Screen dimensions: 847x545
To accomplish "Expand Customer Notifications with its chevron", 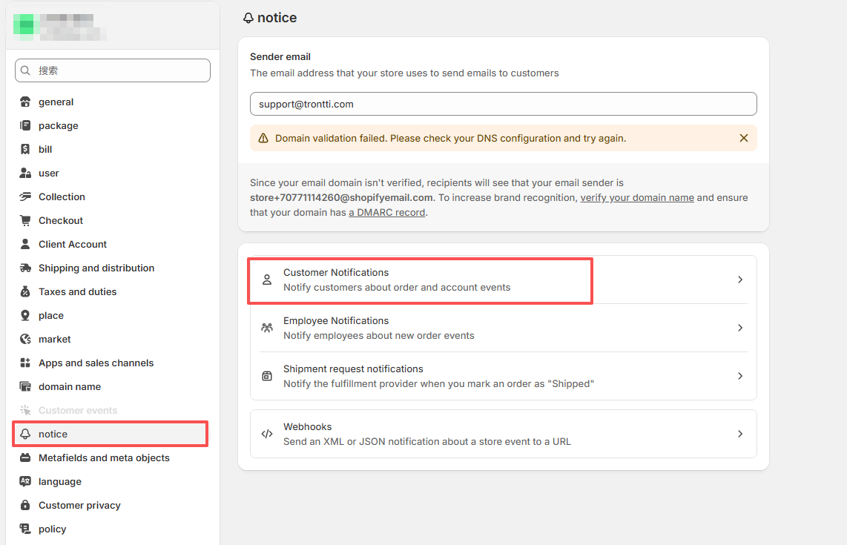I will [739, 280].
